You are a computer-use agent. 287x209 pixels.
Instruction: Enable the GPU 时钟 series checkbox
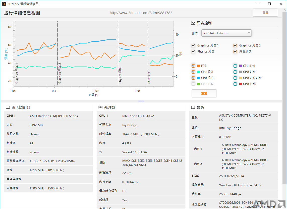[235, 72]
